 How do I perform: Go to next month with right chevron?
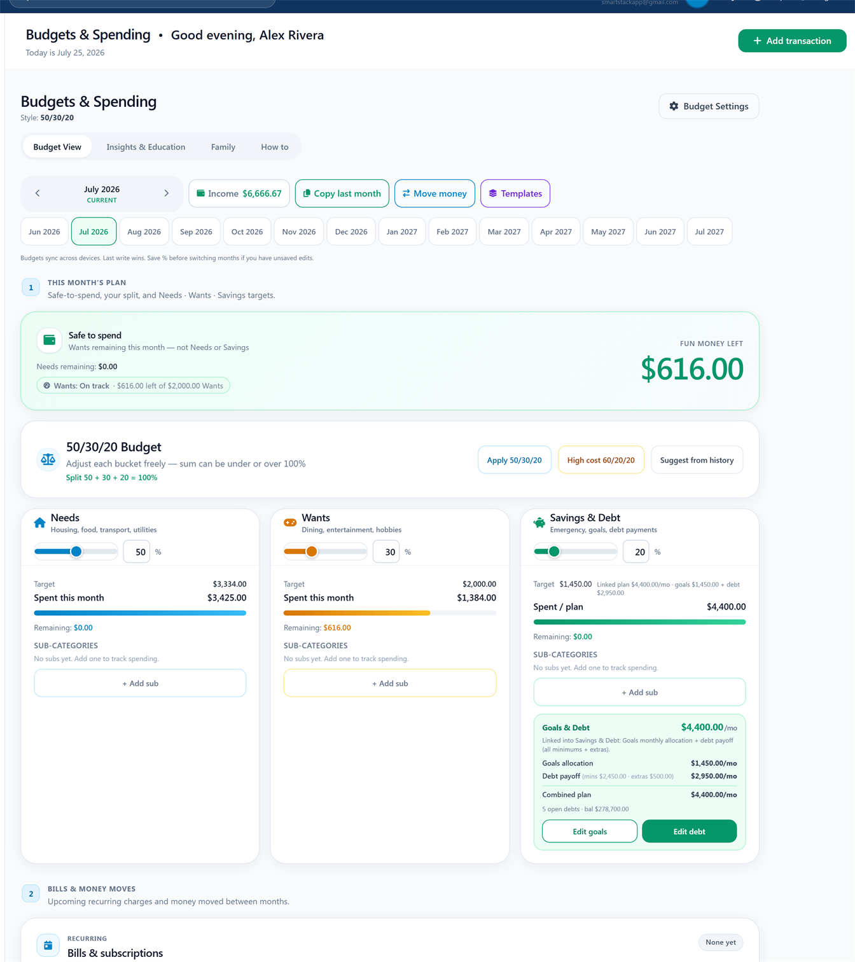[167, 193]
